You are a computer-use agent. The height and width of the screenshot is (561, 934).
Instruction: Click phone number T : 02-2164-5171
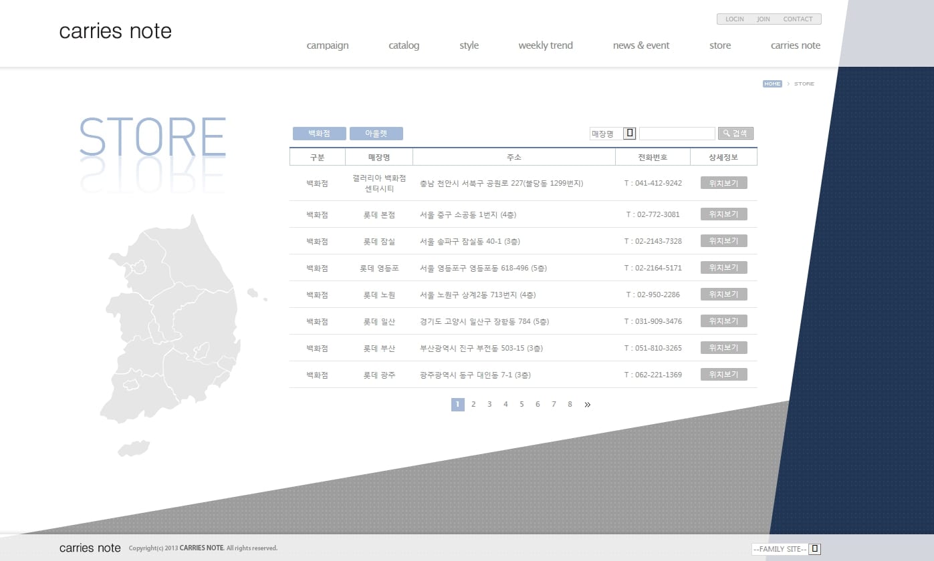[653, 268]
